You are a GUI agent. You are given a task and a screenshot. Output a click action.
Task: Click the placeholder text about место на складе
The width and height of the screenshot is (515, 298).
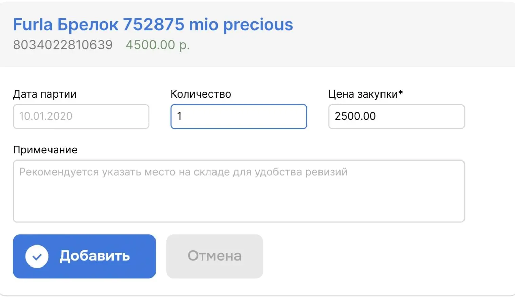[x=183, y=172]
